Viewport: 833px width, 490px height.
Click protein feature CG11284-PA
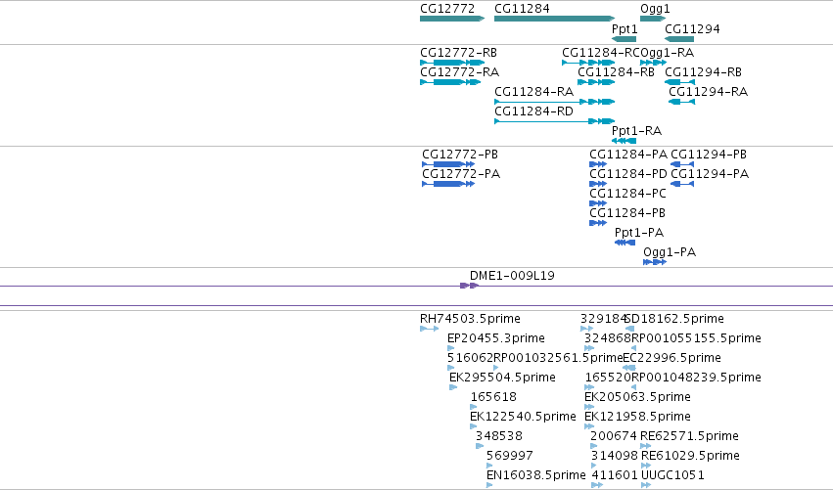[x=598, y=164]
